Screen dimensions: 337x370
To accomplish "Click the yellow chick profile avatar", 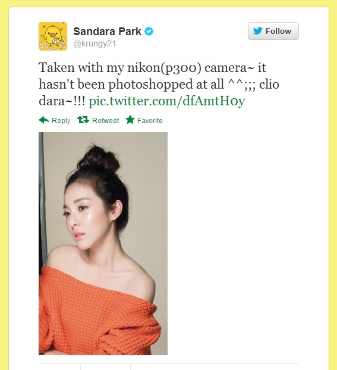I will [53, 36].
